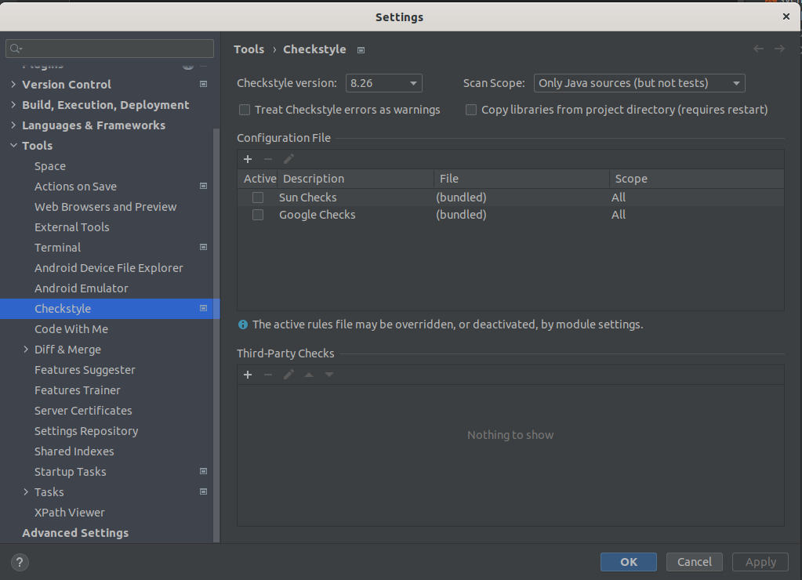
Task: Close the Settings dialog
Action: pos(786,16)
